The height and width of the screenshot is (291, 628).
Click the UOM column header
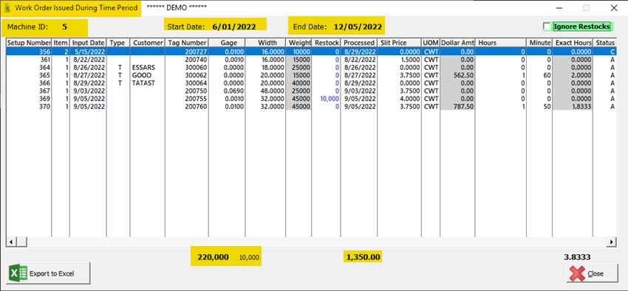coord(431,43)
